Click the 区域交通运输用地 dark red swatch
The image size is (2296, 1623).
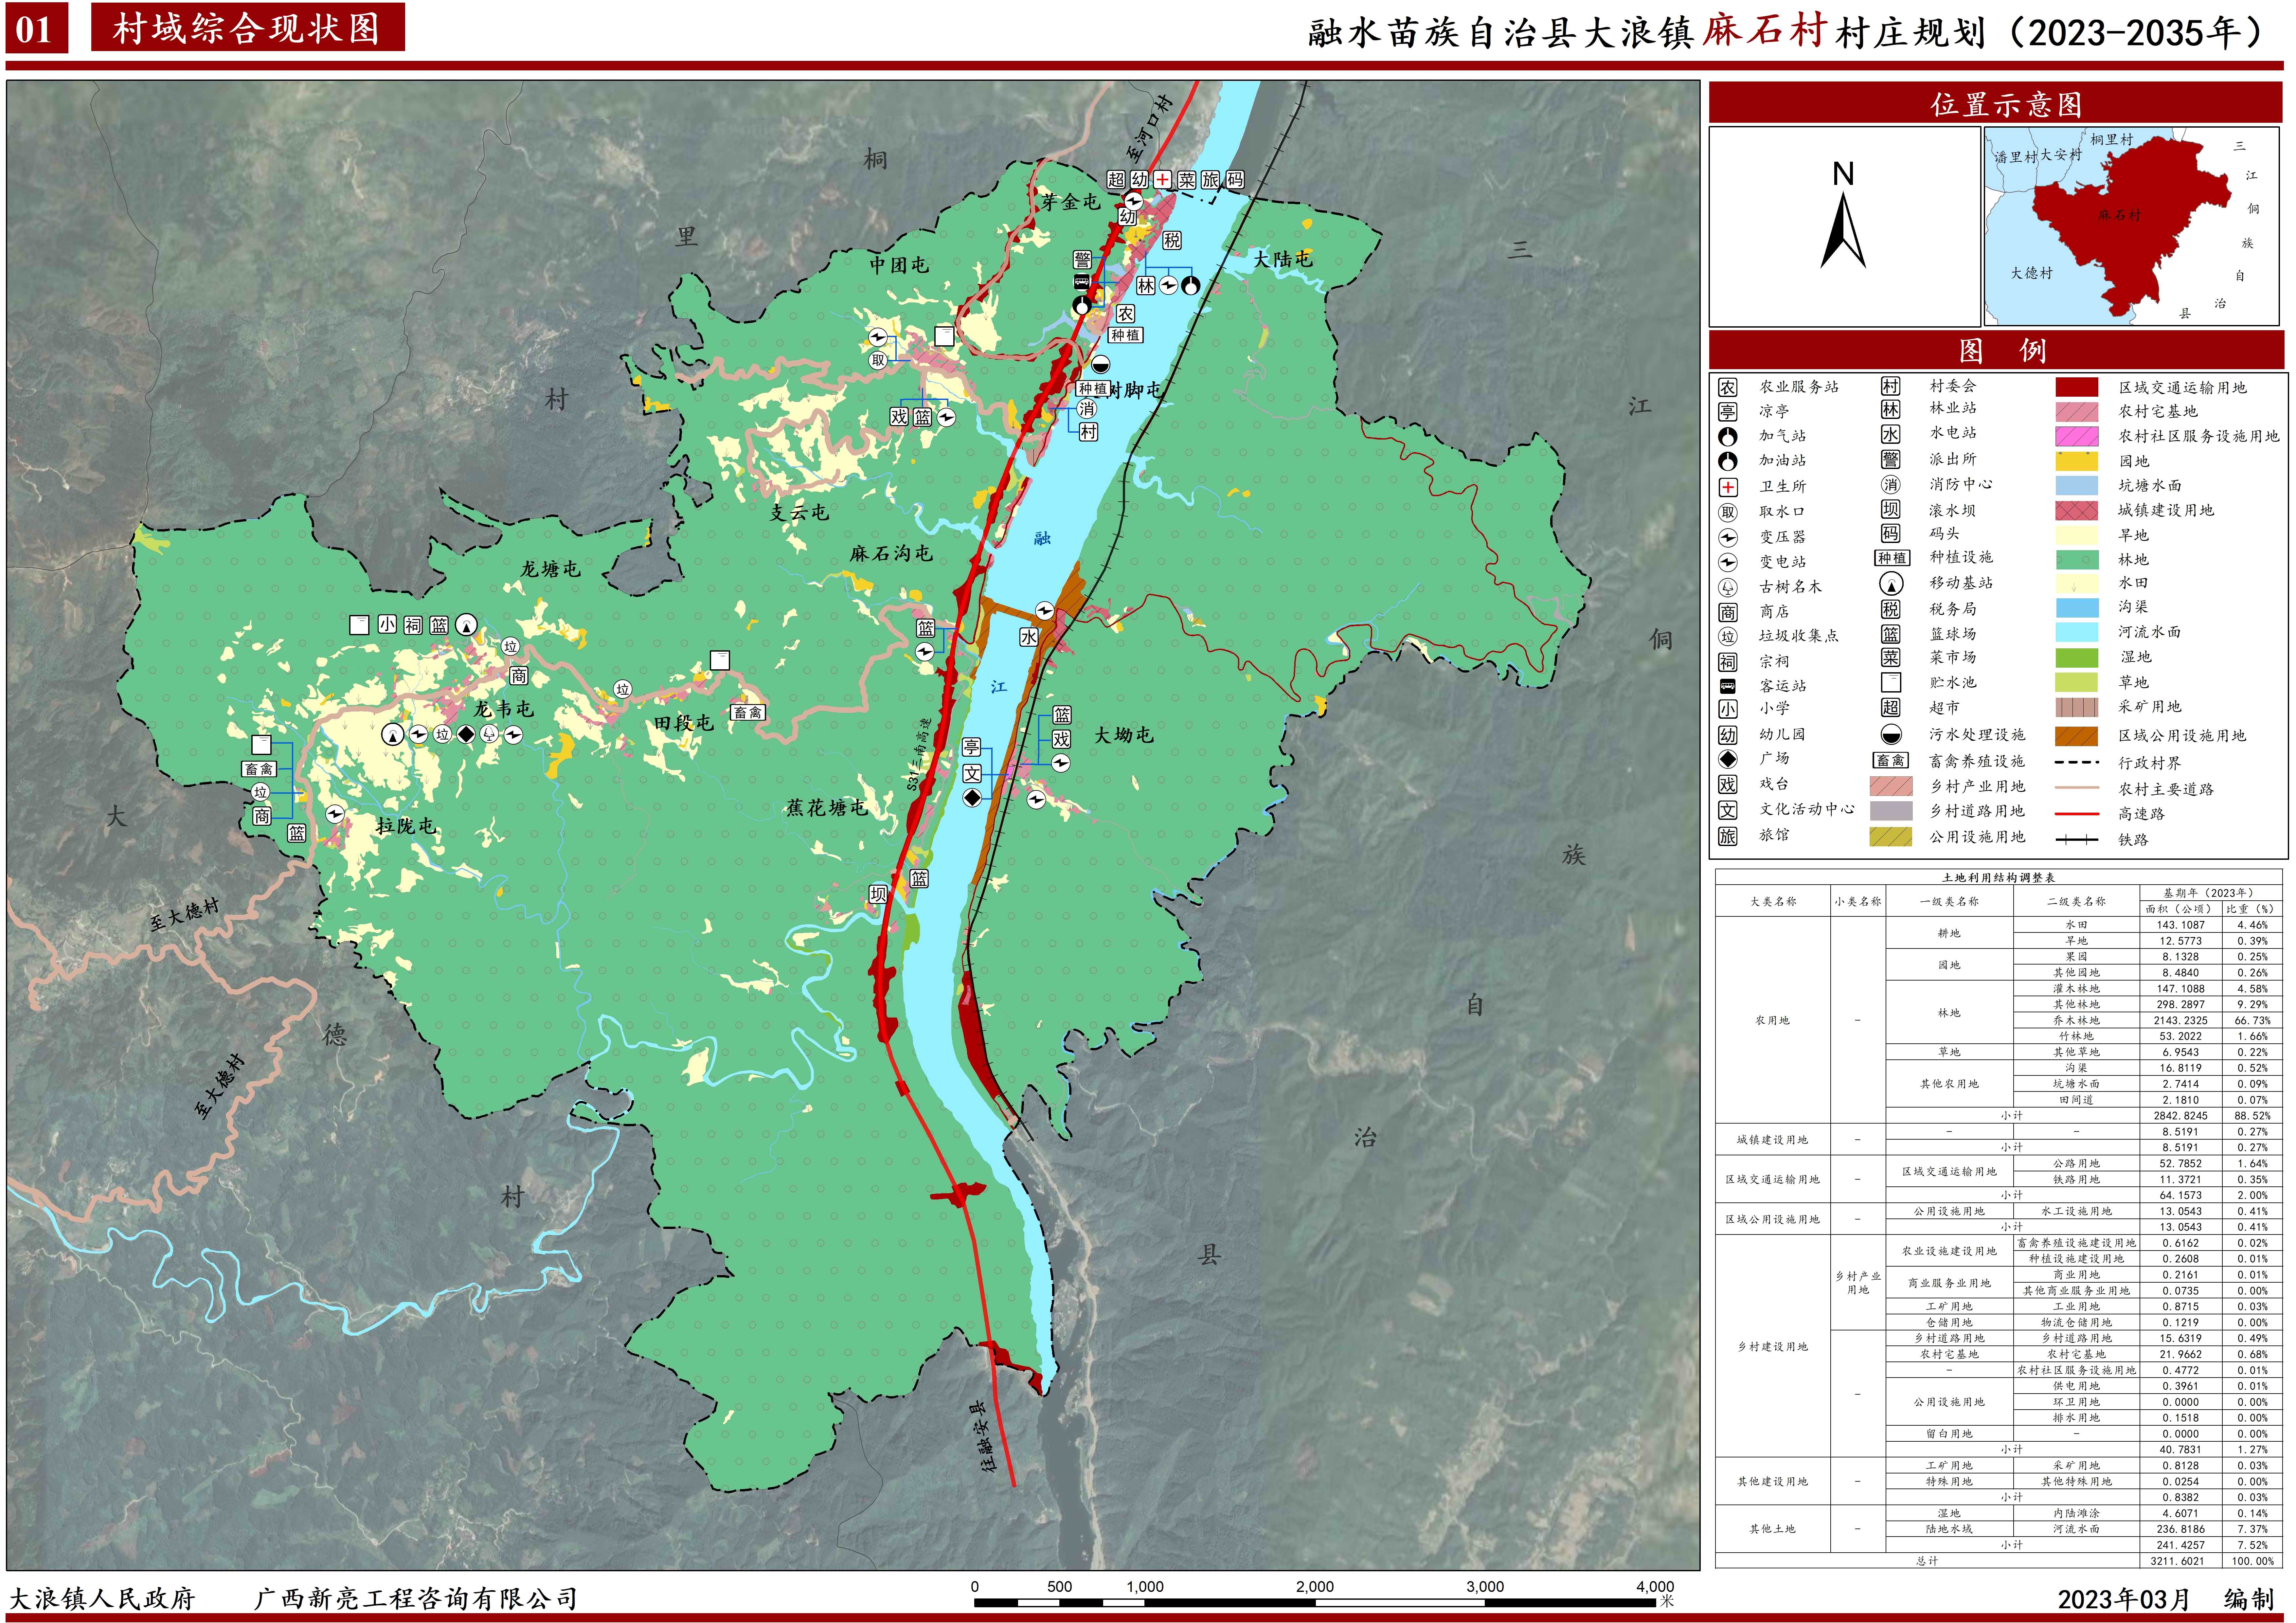[2077, 387]
